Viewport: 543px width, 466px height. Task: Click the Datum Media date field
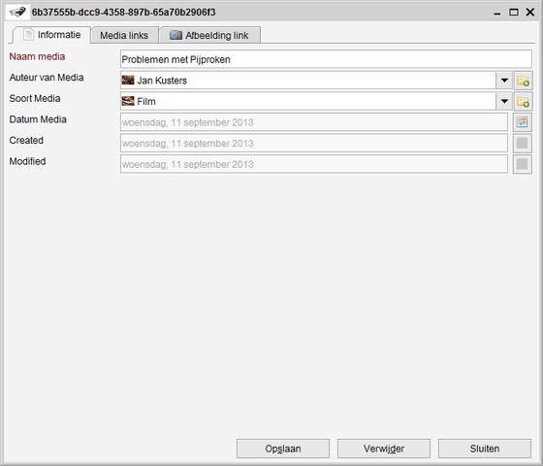pyautogui.click(x=314, y=122)
